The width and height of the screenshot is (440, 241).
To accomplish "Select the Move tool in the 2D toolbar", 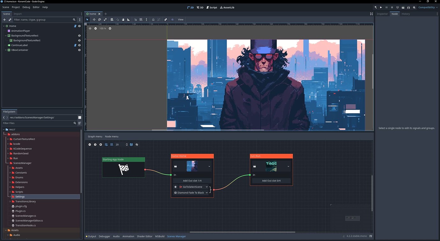I will pos(94,19).
